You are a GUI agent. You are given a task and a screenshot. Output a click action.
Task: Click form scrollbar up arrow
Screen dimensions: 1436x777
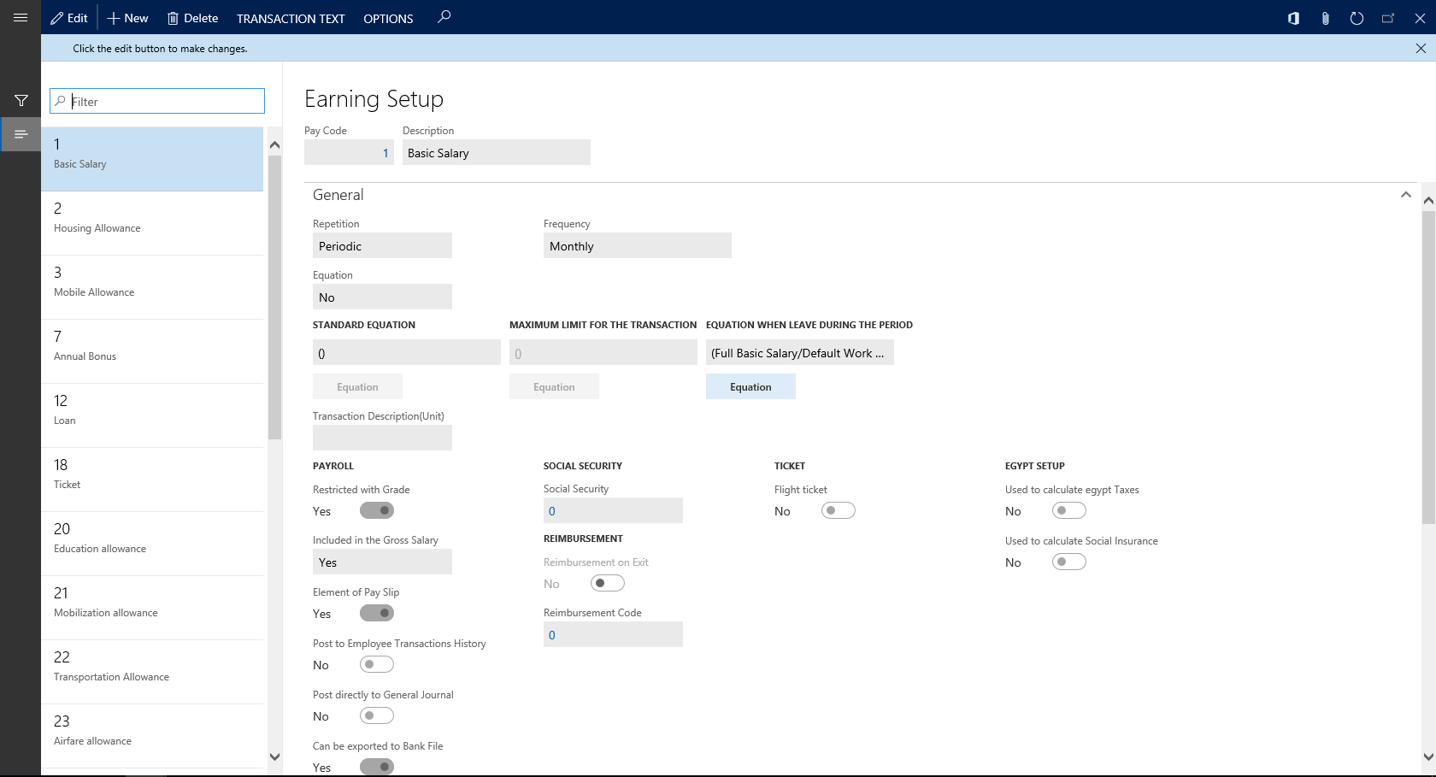(x=1428, y=201)
